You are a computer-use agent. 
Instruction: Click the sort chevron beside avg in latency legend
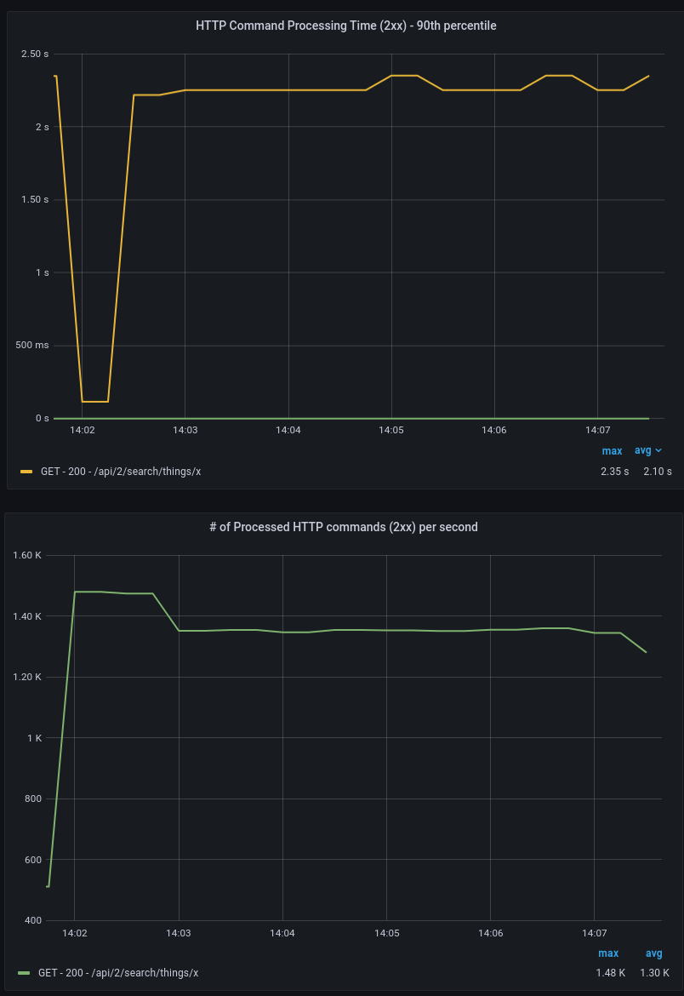point(658,451)
